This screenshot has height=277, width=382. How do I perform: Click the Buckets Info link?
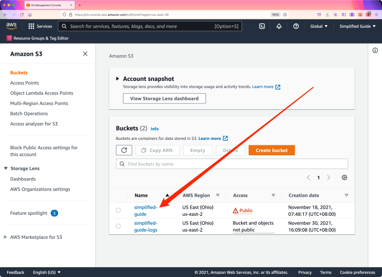point(155,129)
